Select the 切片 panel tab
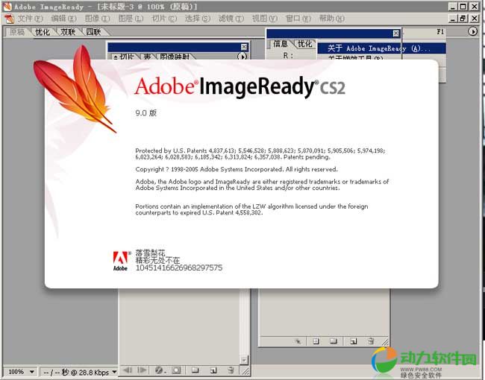This screenshot has width=485, height=380. (127, 57)
